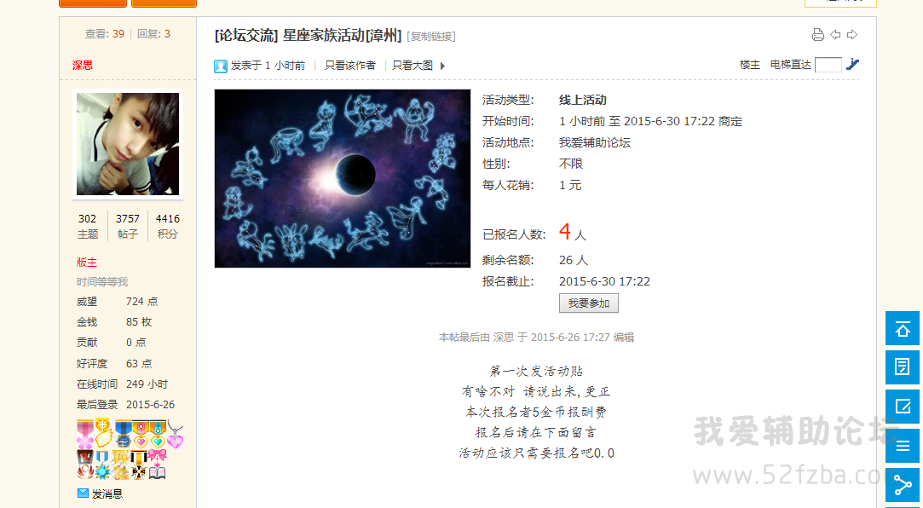Select the 只看大图 option
Image resolution: width=923 pixels, height=508 pixels.
coord(412,66)
